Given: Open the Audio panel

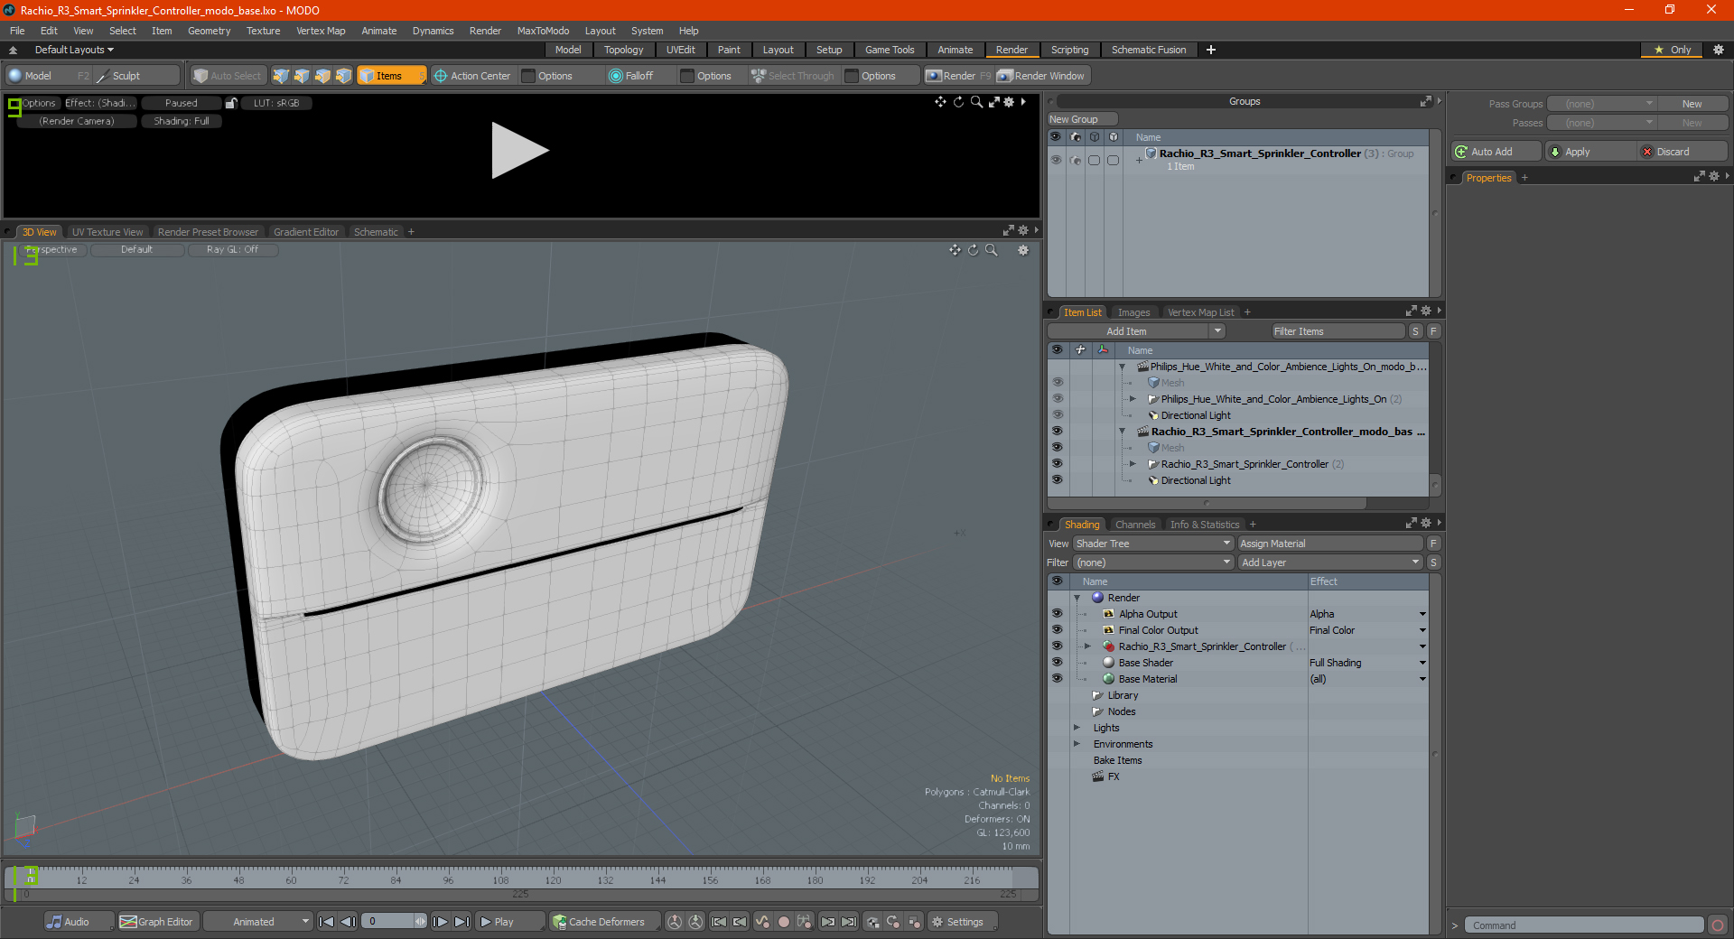Looking at the screenshot, I should tap(79, 922).
